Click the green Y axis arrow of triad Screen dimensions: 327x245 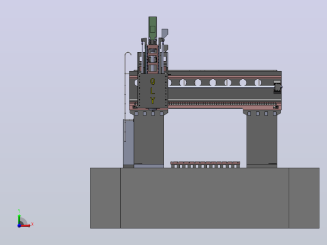point(19,219)
